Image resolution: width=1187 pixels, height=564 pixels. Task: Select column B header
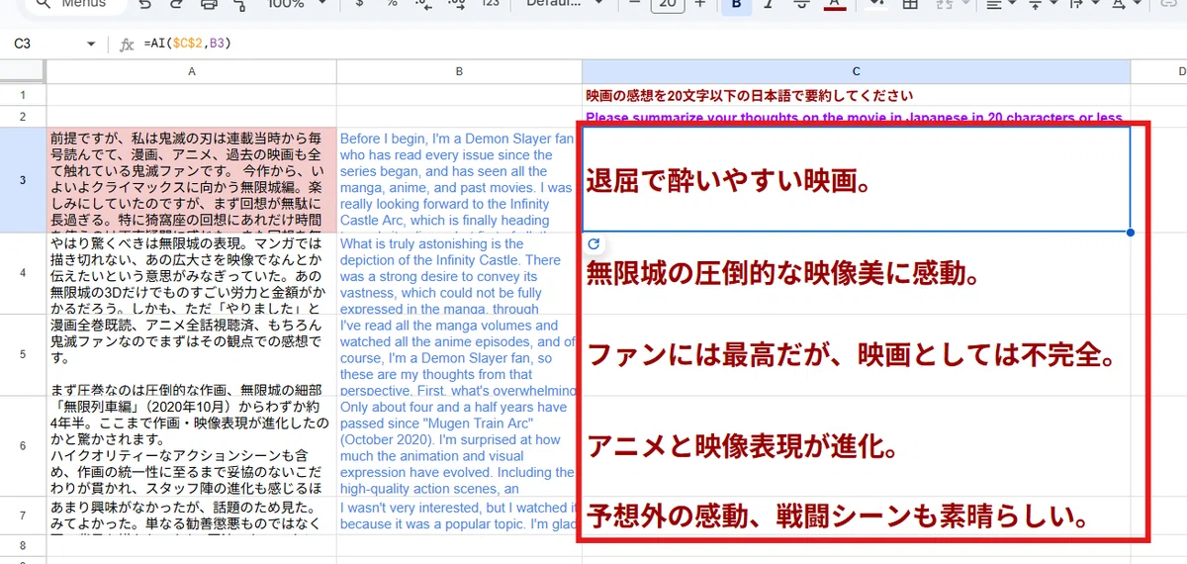pos(459,71)
